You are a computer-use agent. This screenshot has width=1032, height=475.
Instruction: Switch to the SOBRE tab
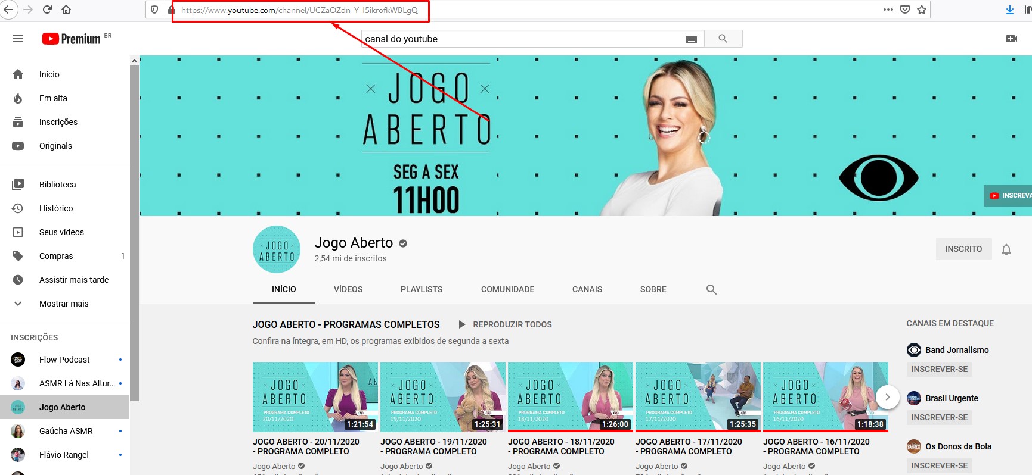[653, 289]
